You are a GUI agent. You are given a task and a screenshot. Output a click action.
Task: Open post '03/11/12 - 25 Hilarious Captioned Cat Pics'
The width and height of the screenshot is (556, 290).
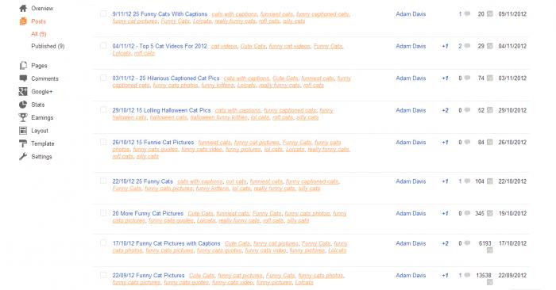pyautogui.click(x=165, y=78)
